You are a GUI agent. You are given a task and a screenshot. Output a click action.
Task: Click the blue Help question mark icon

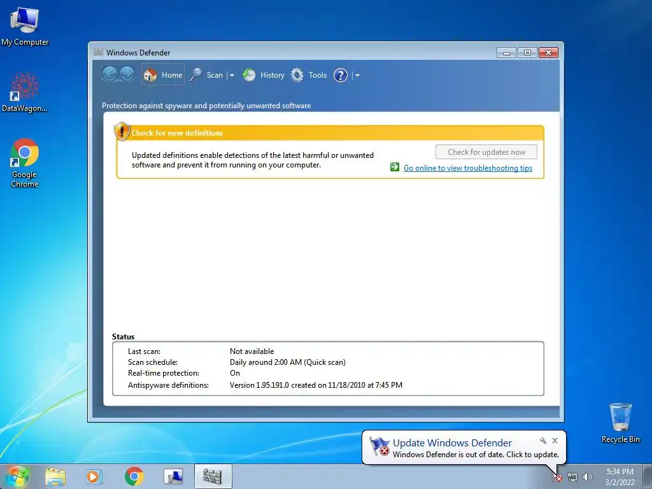341,75
